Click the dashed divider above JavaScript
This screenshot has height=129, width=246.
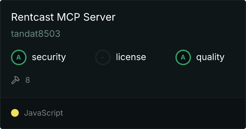123,98
